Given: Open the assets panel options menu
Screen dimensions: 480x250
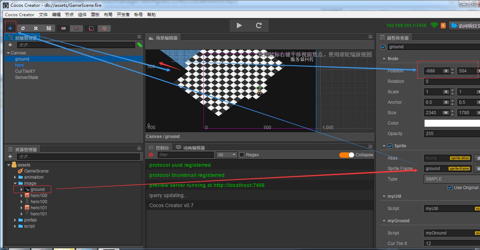Looking at the screenshot, I should pos(139,148).
